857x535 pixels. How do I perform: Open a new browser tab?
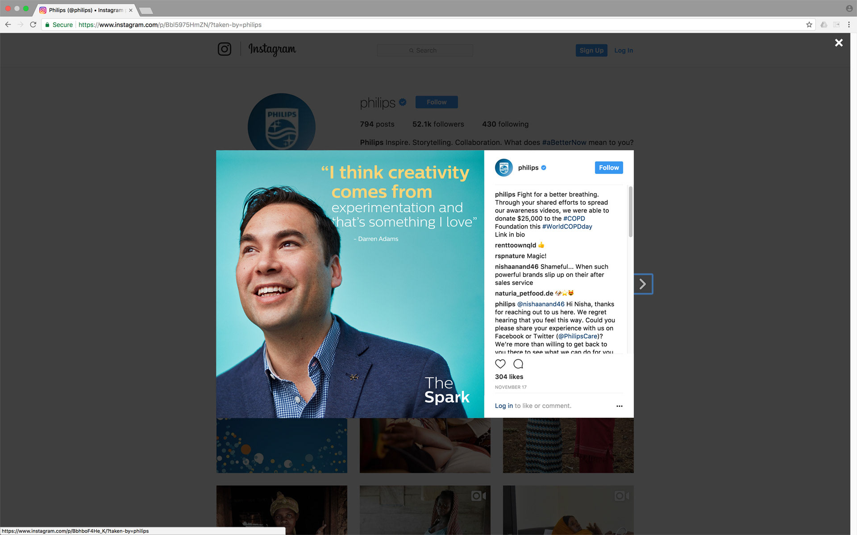click(146, 10)
